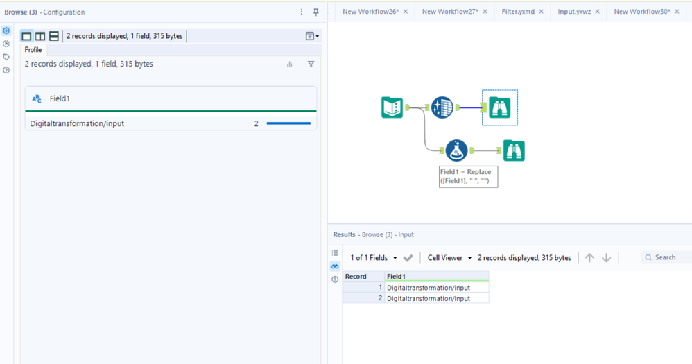Open the Navigation icon in left sidebar
Screen dimensions: 692x364
click(6, 44)
